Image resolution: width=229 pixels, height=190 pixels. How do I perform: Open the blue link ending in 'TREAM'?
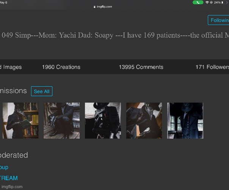pos(9,178)
